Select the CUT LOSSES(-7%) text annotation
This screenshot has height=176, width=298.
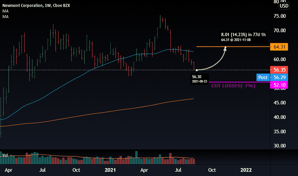pyautogui.click(x=233, y=86)
